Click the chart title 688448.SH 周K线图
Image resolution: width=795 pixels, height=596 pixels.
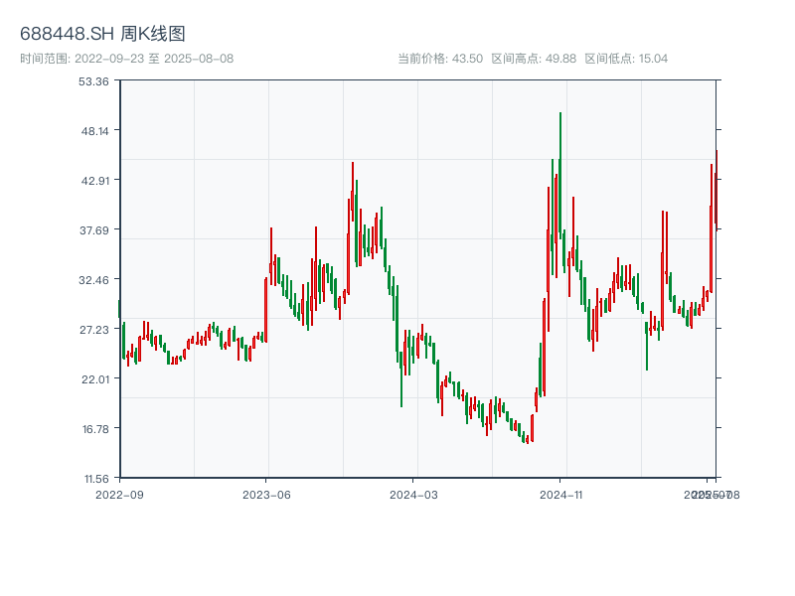(x=102, y=34)
